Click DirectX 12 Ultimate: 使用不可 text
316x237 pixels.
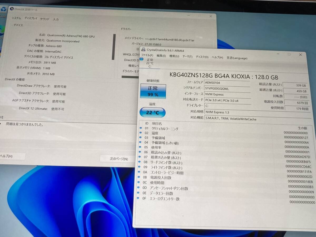coord(41,108)
